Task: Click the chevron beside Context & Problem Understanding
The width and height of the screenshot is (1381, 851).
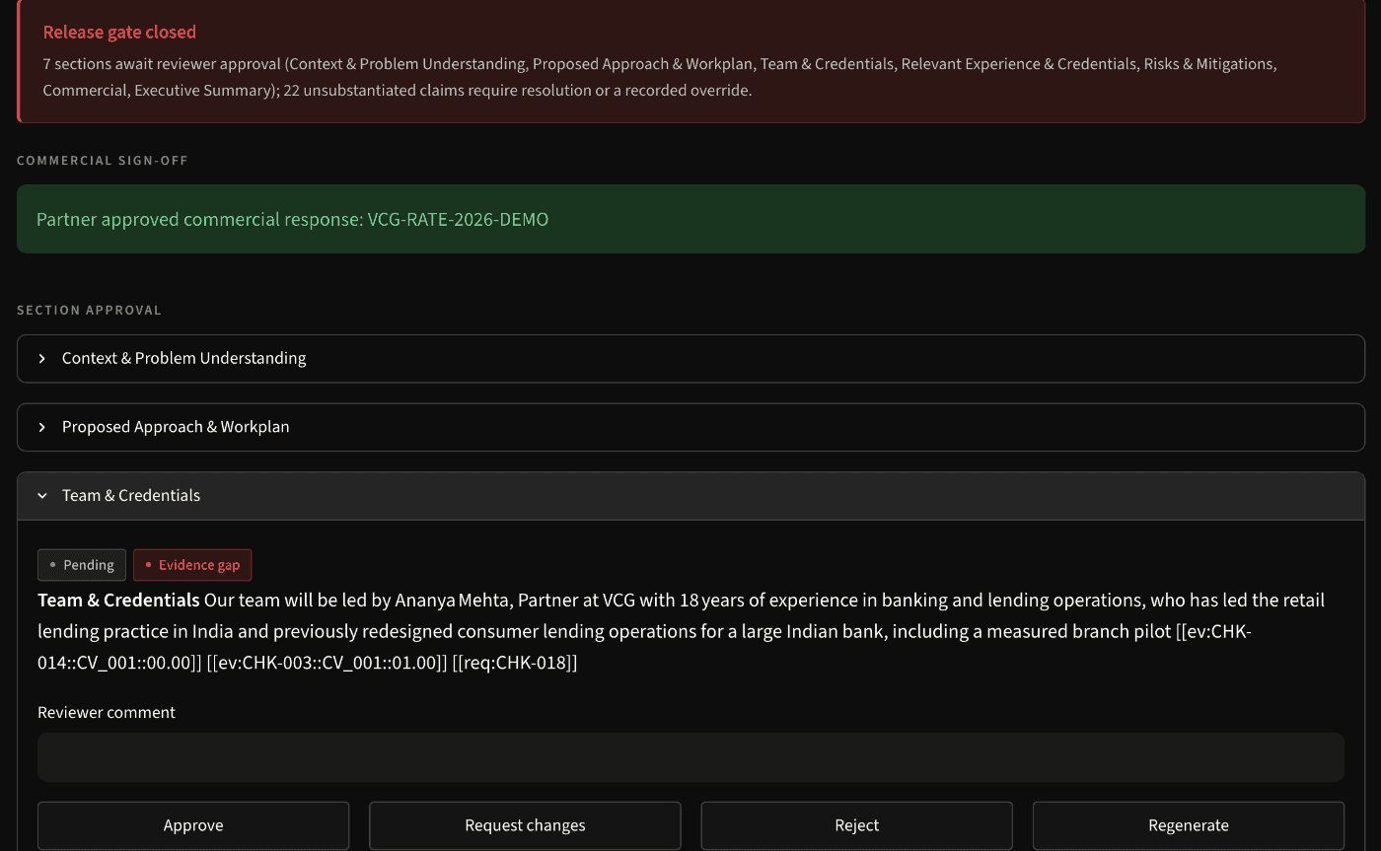Action: [42, 358]
